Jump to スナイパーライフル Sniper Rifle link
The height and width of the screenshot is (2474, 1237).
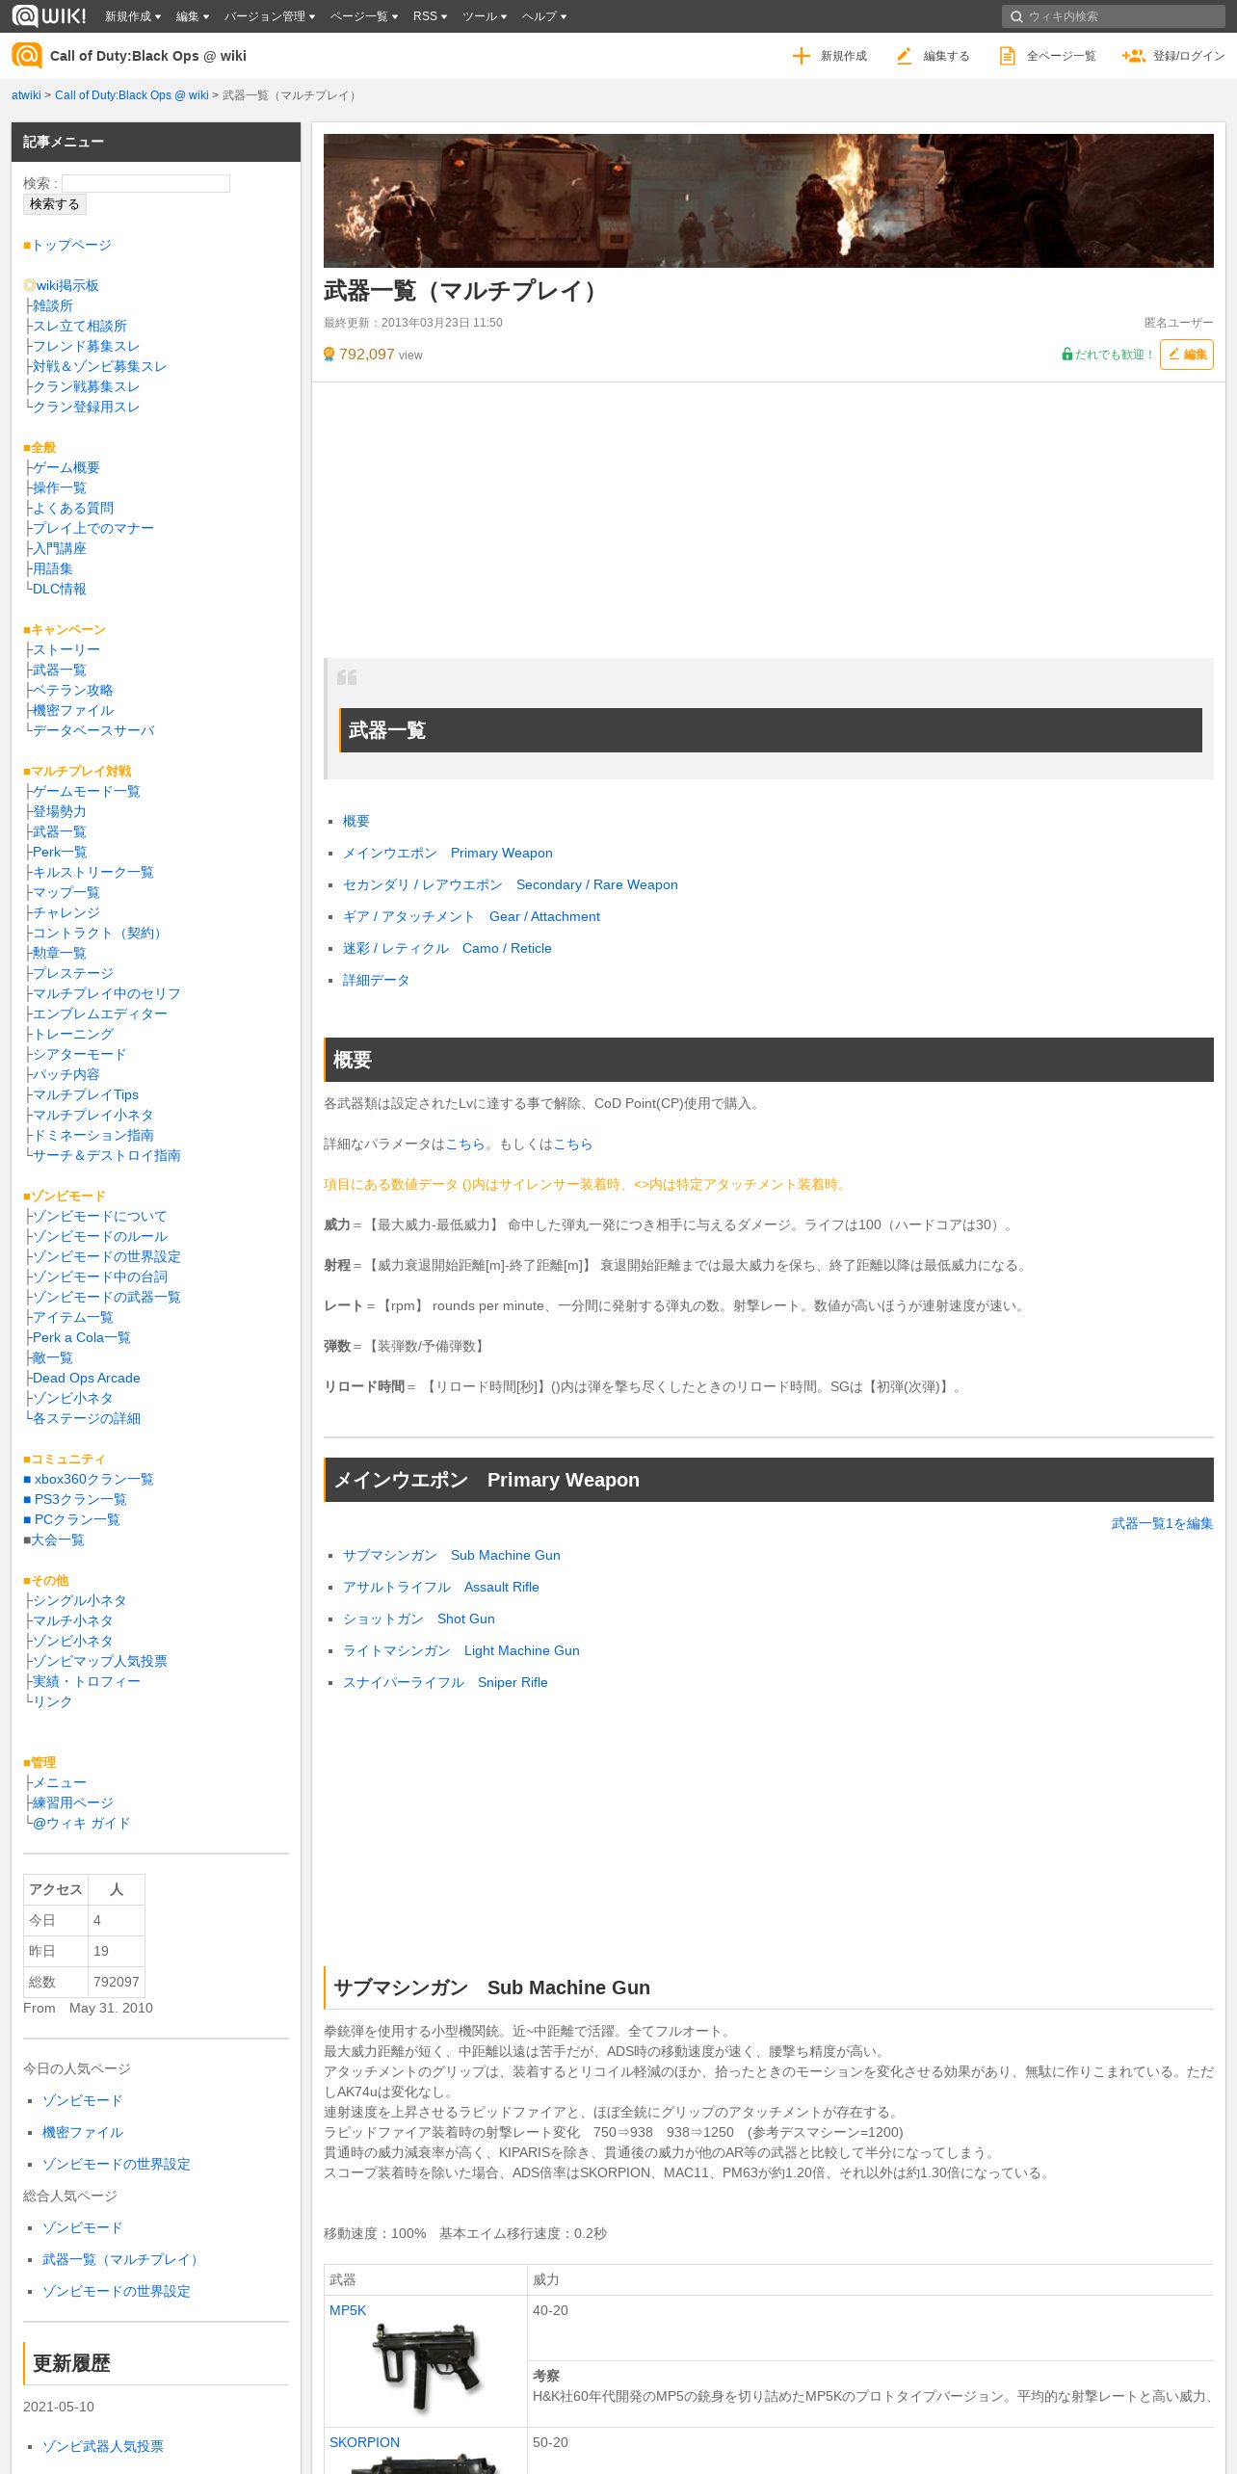(x=445, y=1682)
